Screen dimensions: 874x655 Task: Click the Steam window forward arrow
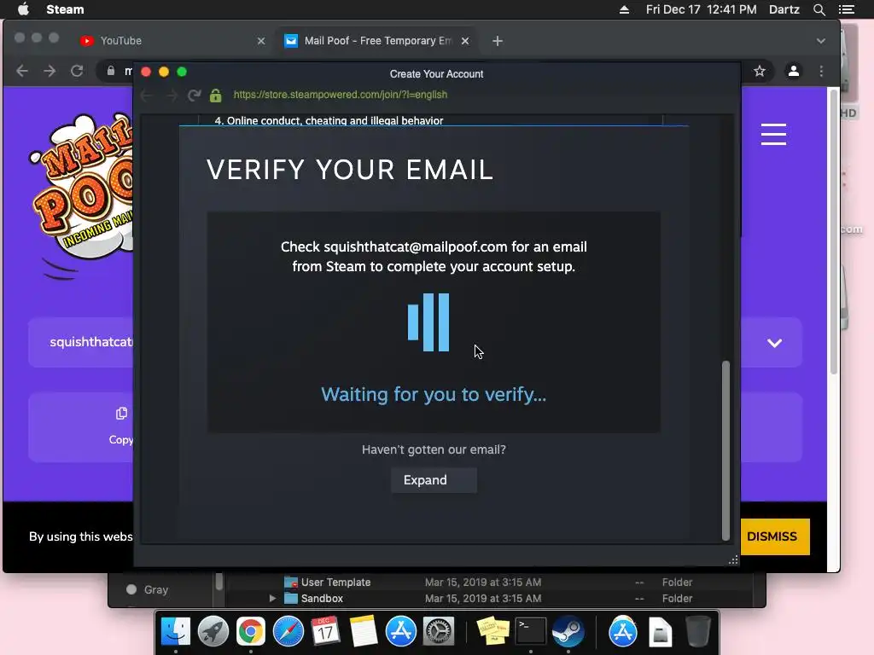[x=172, y=96]
